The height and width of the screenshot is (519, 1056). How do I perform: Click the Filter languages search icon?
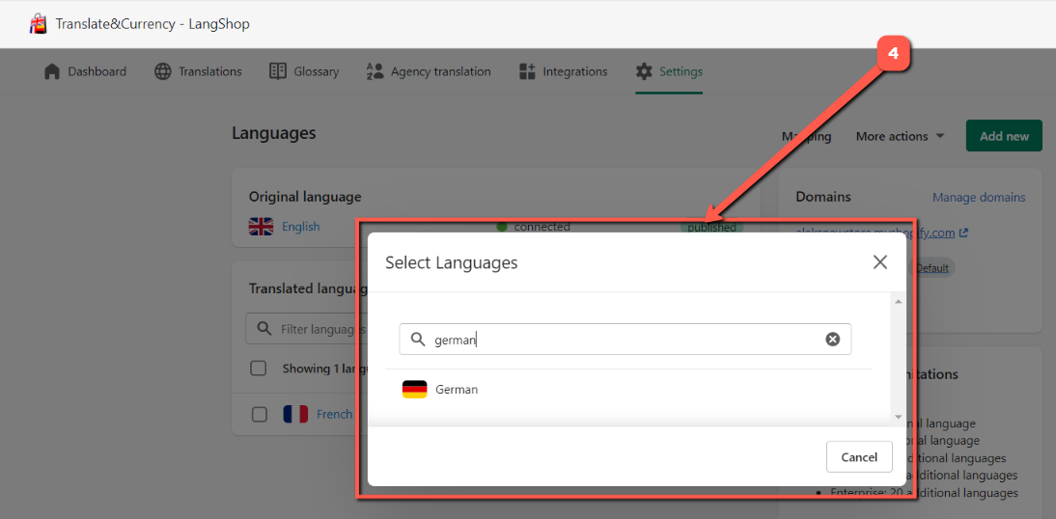pos(264,330)
